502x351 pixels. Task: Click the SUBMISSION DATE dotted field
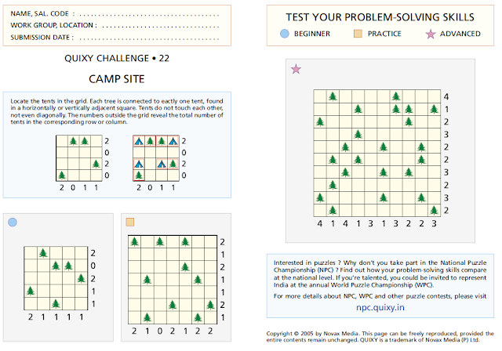(x=149, y=38)
